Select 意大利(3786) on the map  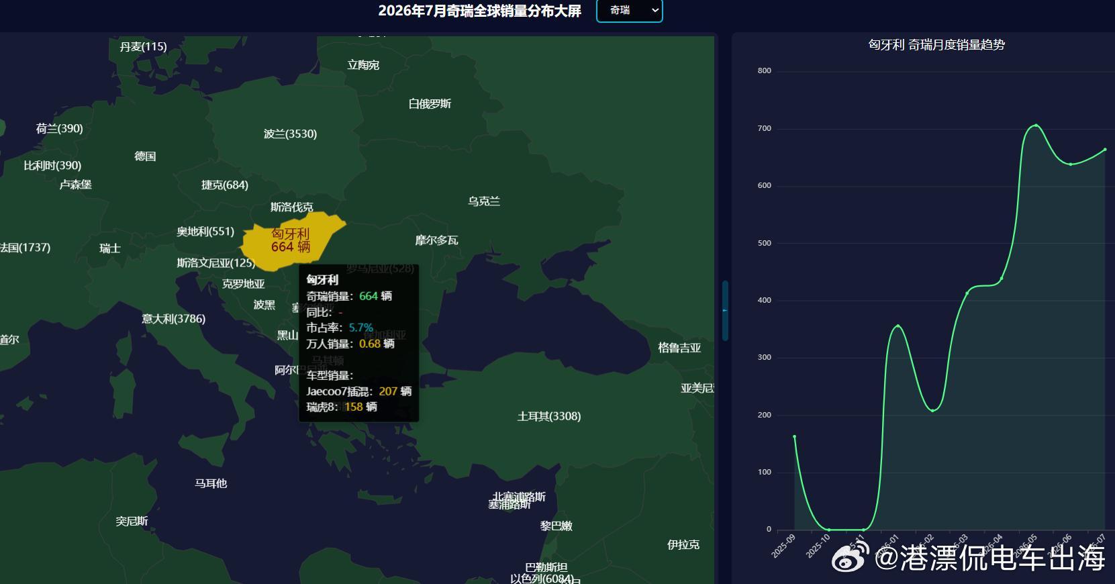coord(174,319)
